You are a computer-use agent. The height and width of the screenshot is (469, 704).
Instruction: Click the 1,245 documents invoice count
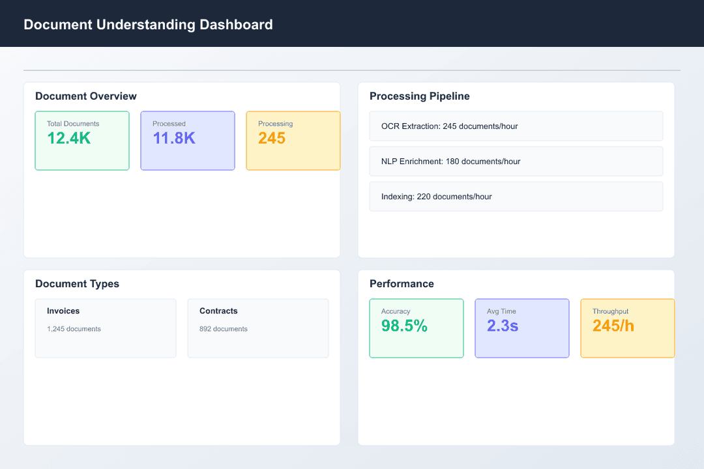(x=74, y=329)
